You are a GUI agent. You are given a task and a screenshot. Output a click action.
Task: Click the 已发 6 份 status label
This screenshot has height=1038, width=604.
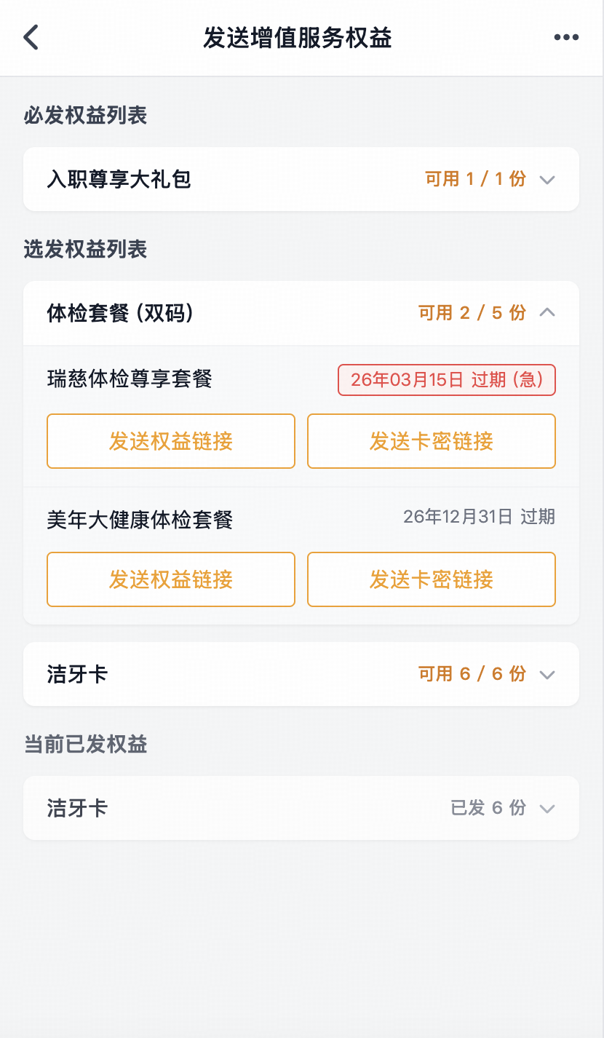pyautogui.click(x=488, y=808)
